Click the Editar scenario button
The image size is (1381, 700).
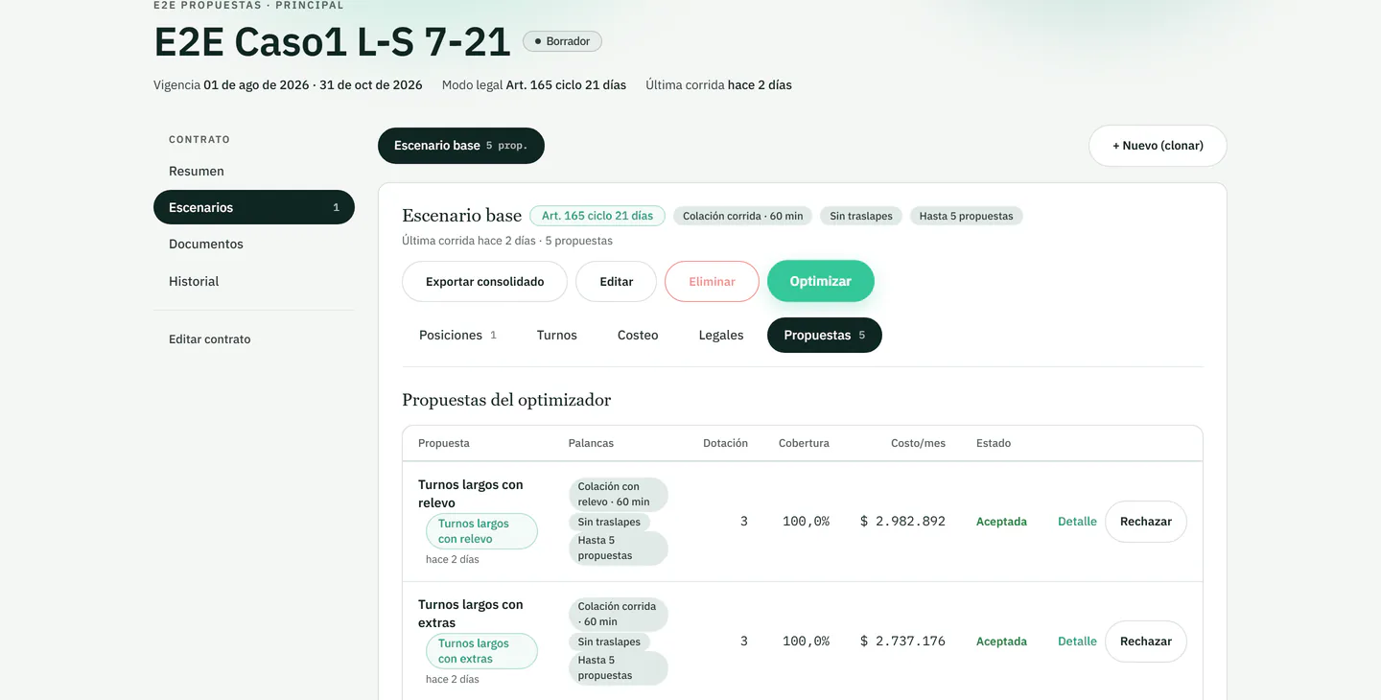click(617, 282)
